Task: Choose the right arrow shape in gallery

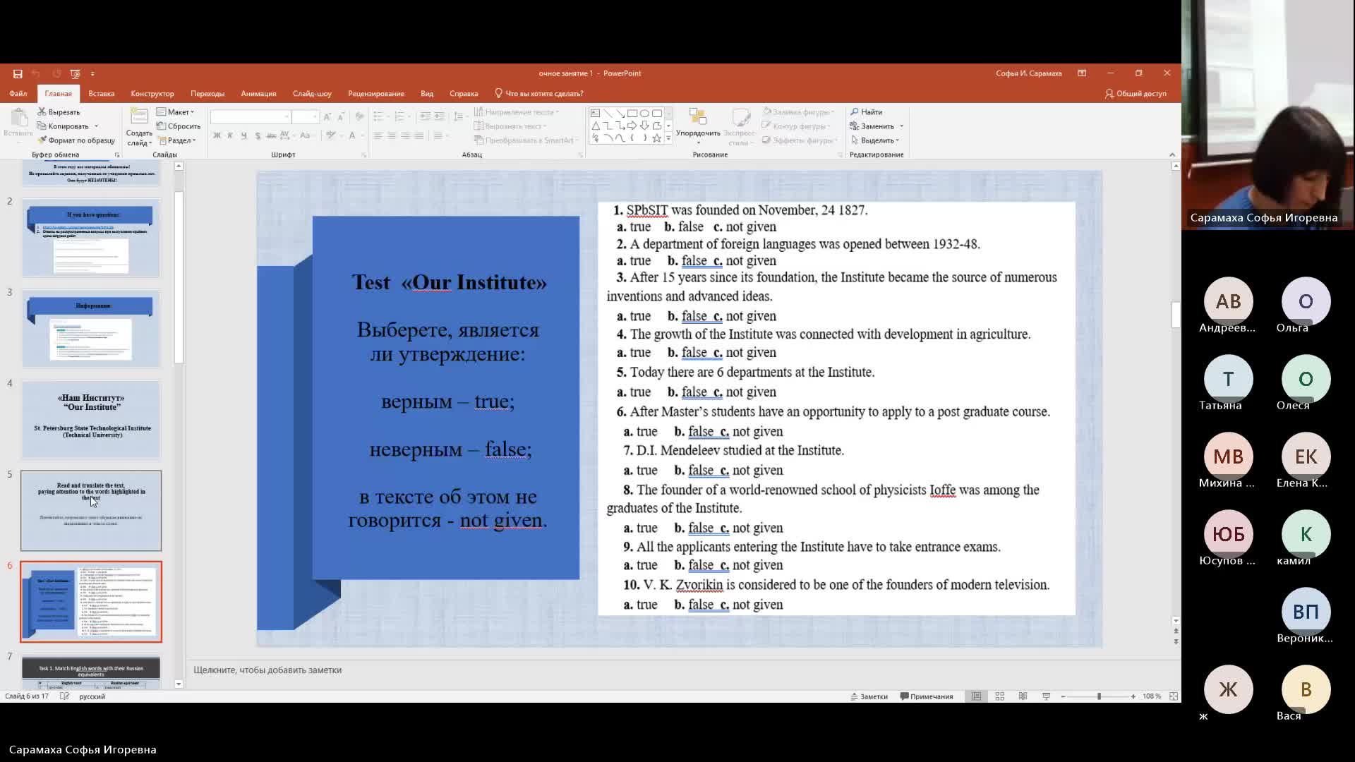Action: (x=632, y=126)
